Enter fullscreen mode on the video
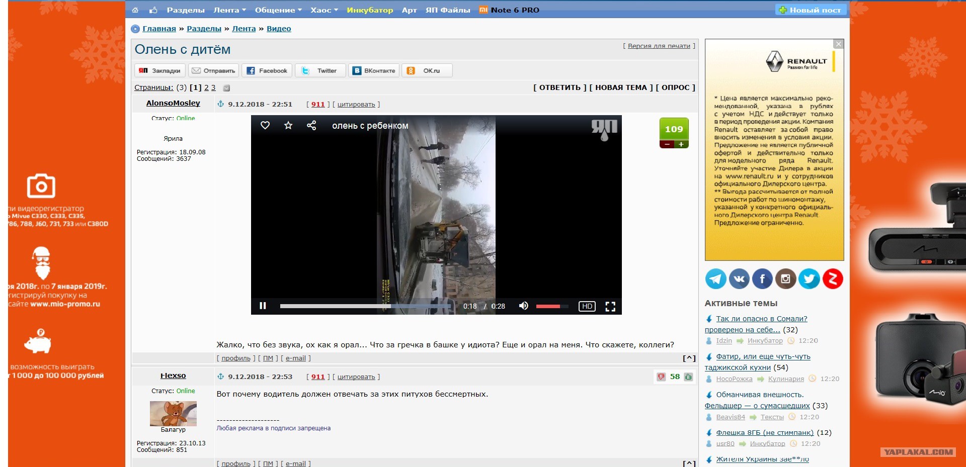Viewport: 966px width, 467px height. (610, 307)
